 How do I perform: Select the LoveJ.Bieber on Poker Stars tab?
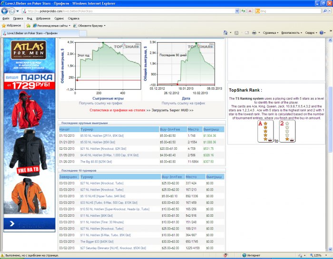click(40, 33)
